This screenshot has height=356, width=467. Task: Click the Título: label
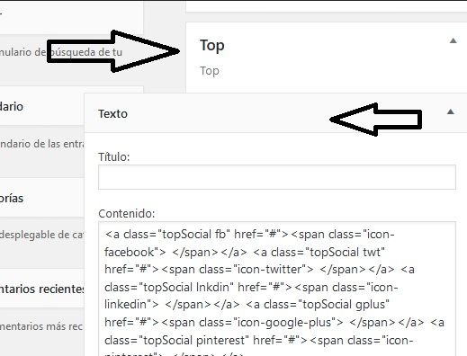[114, 156]
